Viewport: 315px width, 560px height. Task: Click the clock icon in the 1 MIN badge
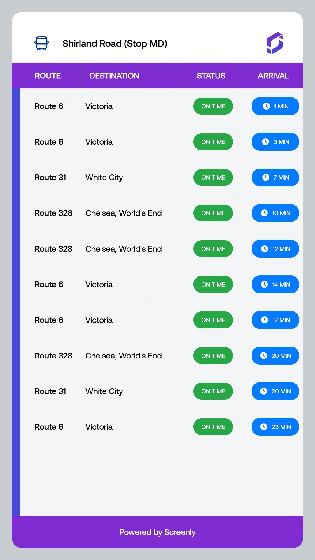[266, 106]
